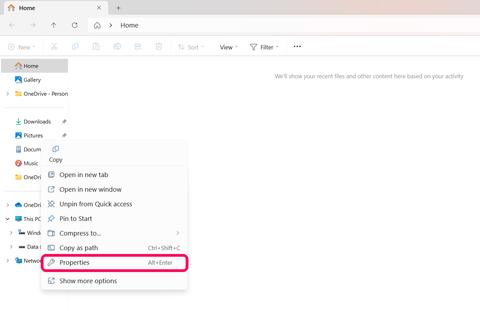
Task: Choose Open in new tab
Action: 114,175
